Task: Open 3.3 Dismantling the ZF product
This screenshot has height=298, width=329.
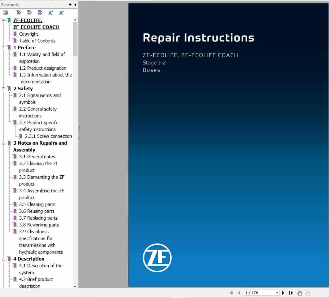Action: pyautogui.click(x=42, y=181)
